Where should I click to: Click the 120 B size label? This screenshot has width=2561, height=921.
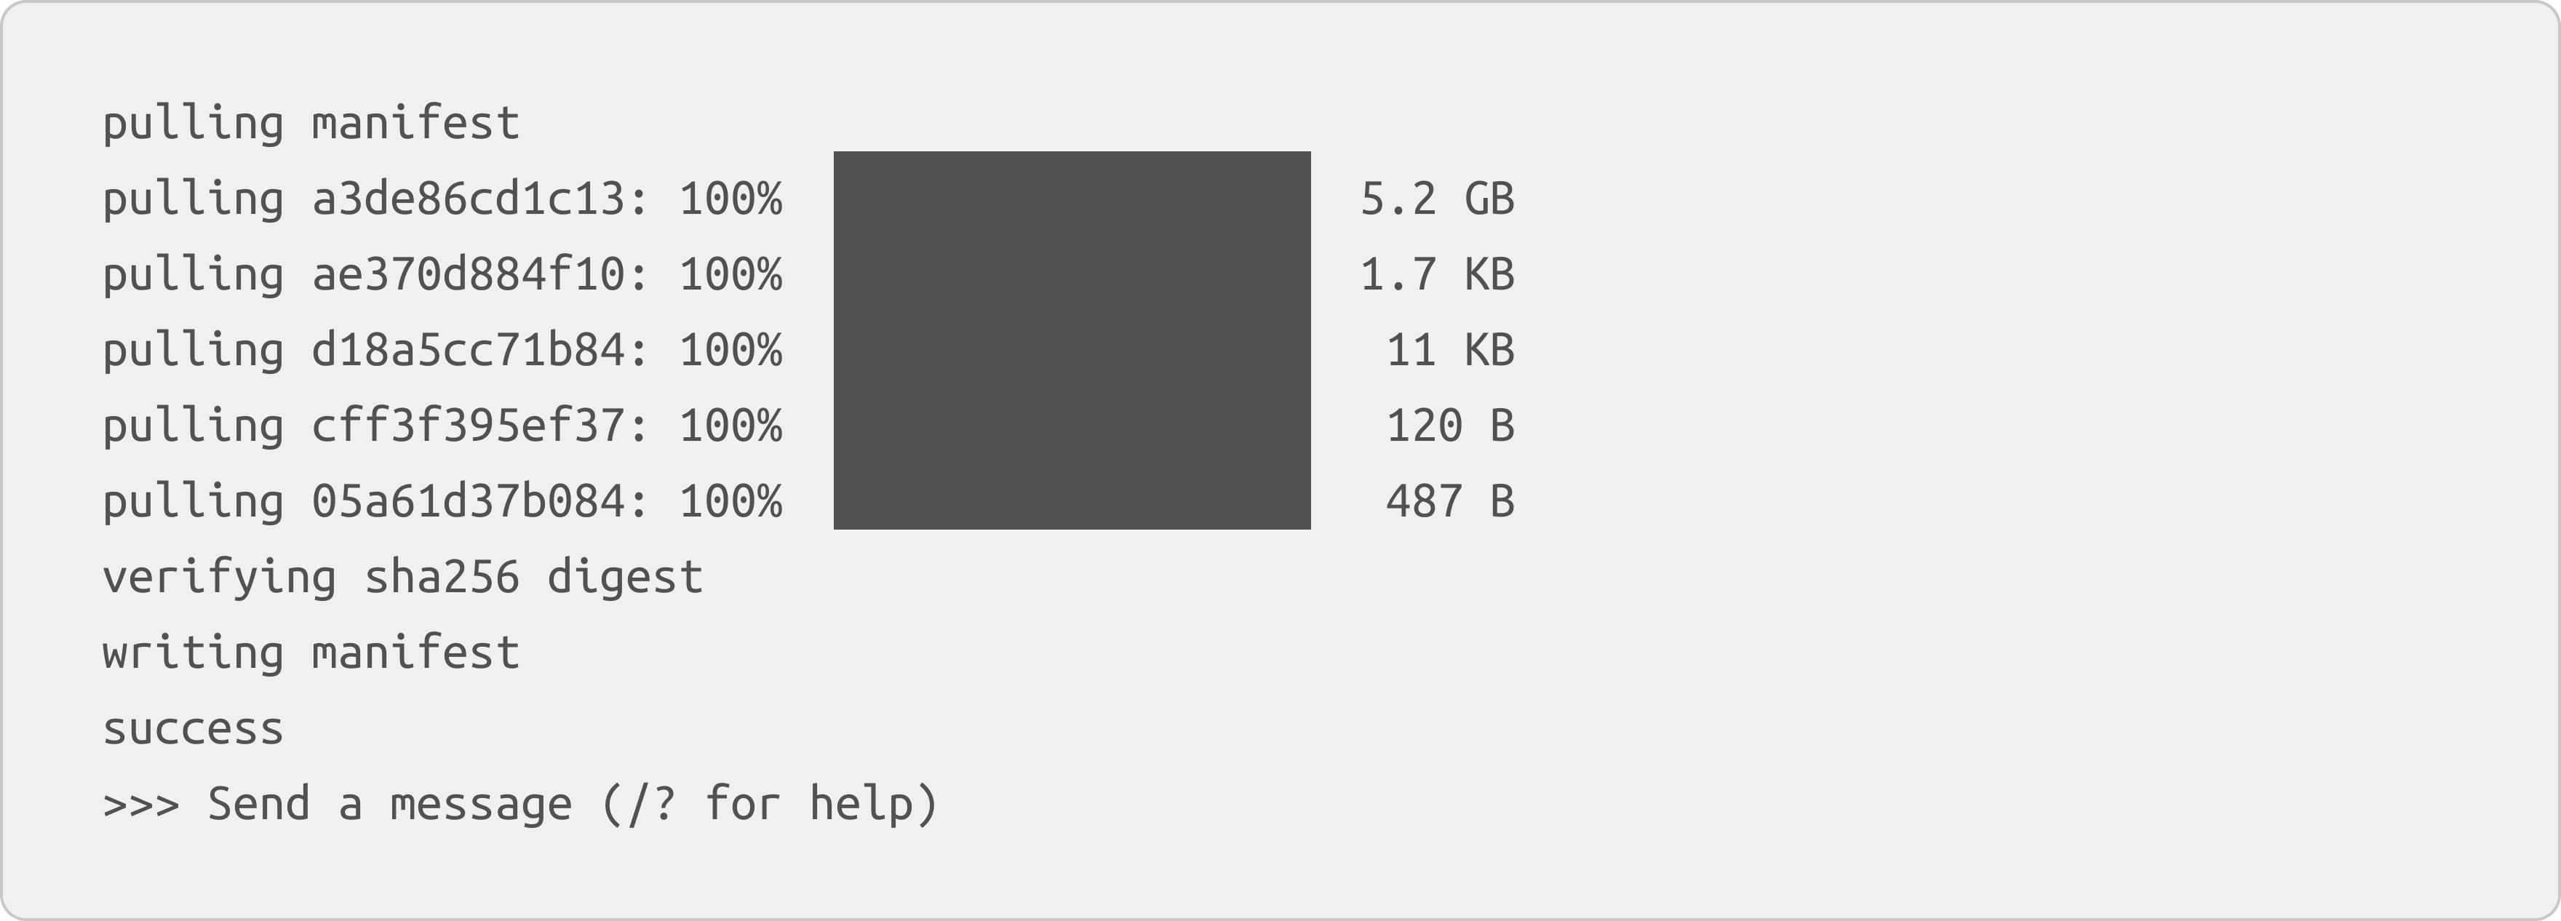(1451, 426)
